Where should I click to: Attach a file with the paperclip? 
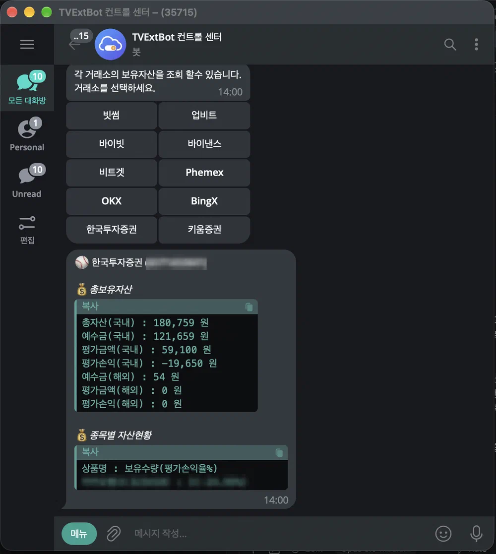click(x=114, y=534)
